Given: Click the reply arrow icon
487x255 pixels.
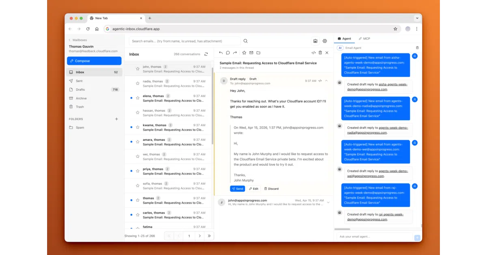Looking at the screenshot, I should 221,53.
